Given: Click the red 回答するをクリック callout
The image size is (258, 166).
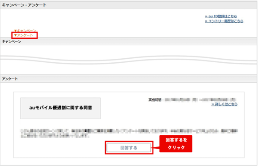Looking at the screenshot, I should 176,144.
